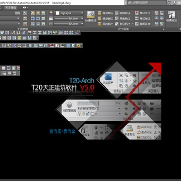The image size is (181, 181).
Task: Activate the 等式标注 equation dimension tool
Action: point(143,19)
